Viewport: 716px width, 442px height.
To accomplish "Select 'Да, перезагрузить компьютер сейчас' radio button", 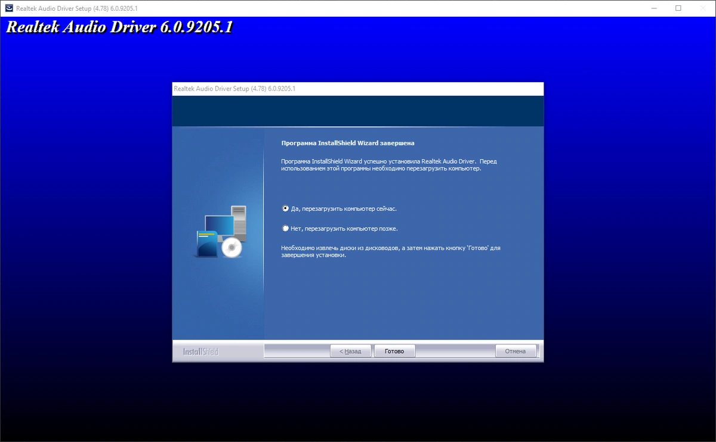I will pos(285,209).
